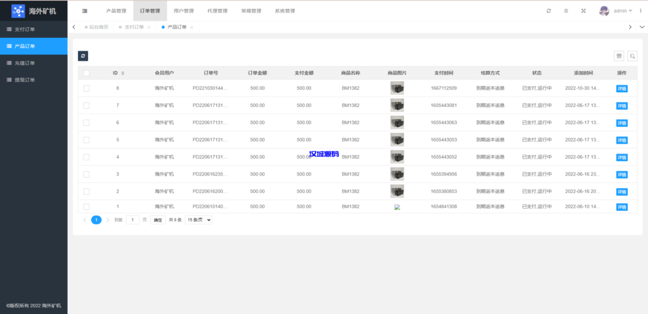This screenshot has height=314, width=648.
Task: Expand the tab list down-chevron
Action: (642, 27)
